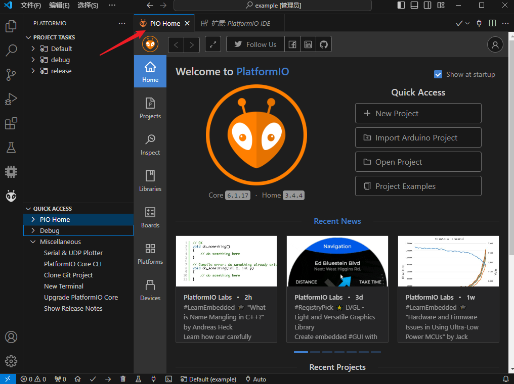
Task: Open the Extensions view icon
Action: pos(11,123)
